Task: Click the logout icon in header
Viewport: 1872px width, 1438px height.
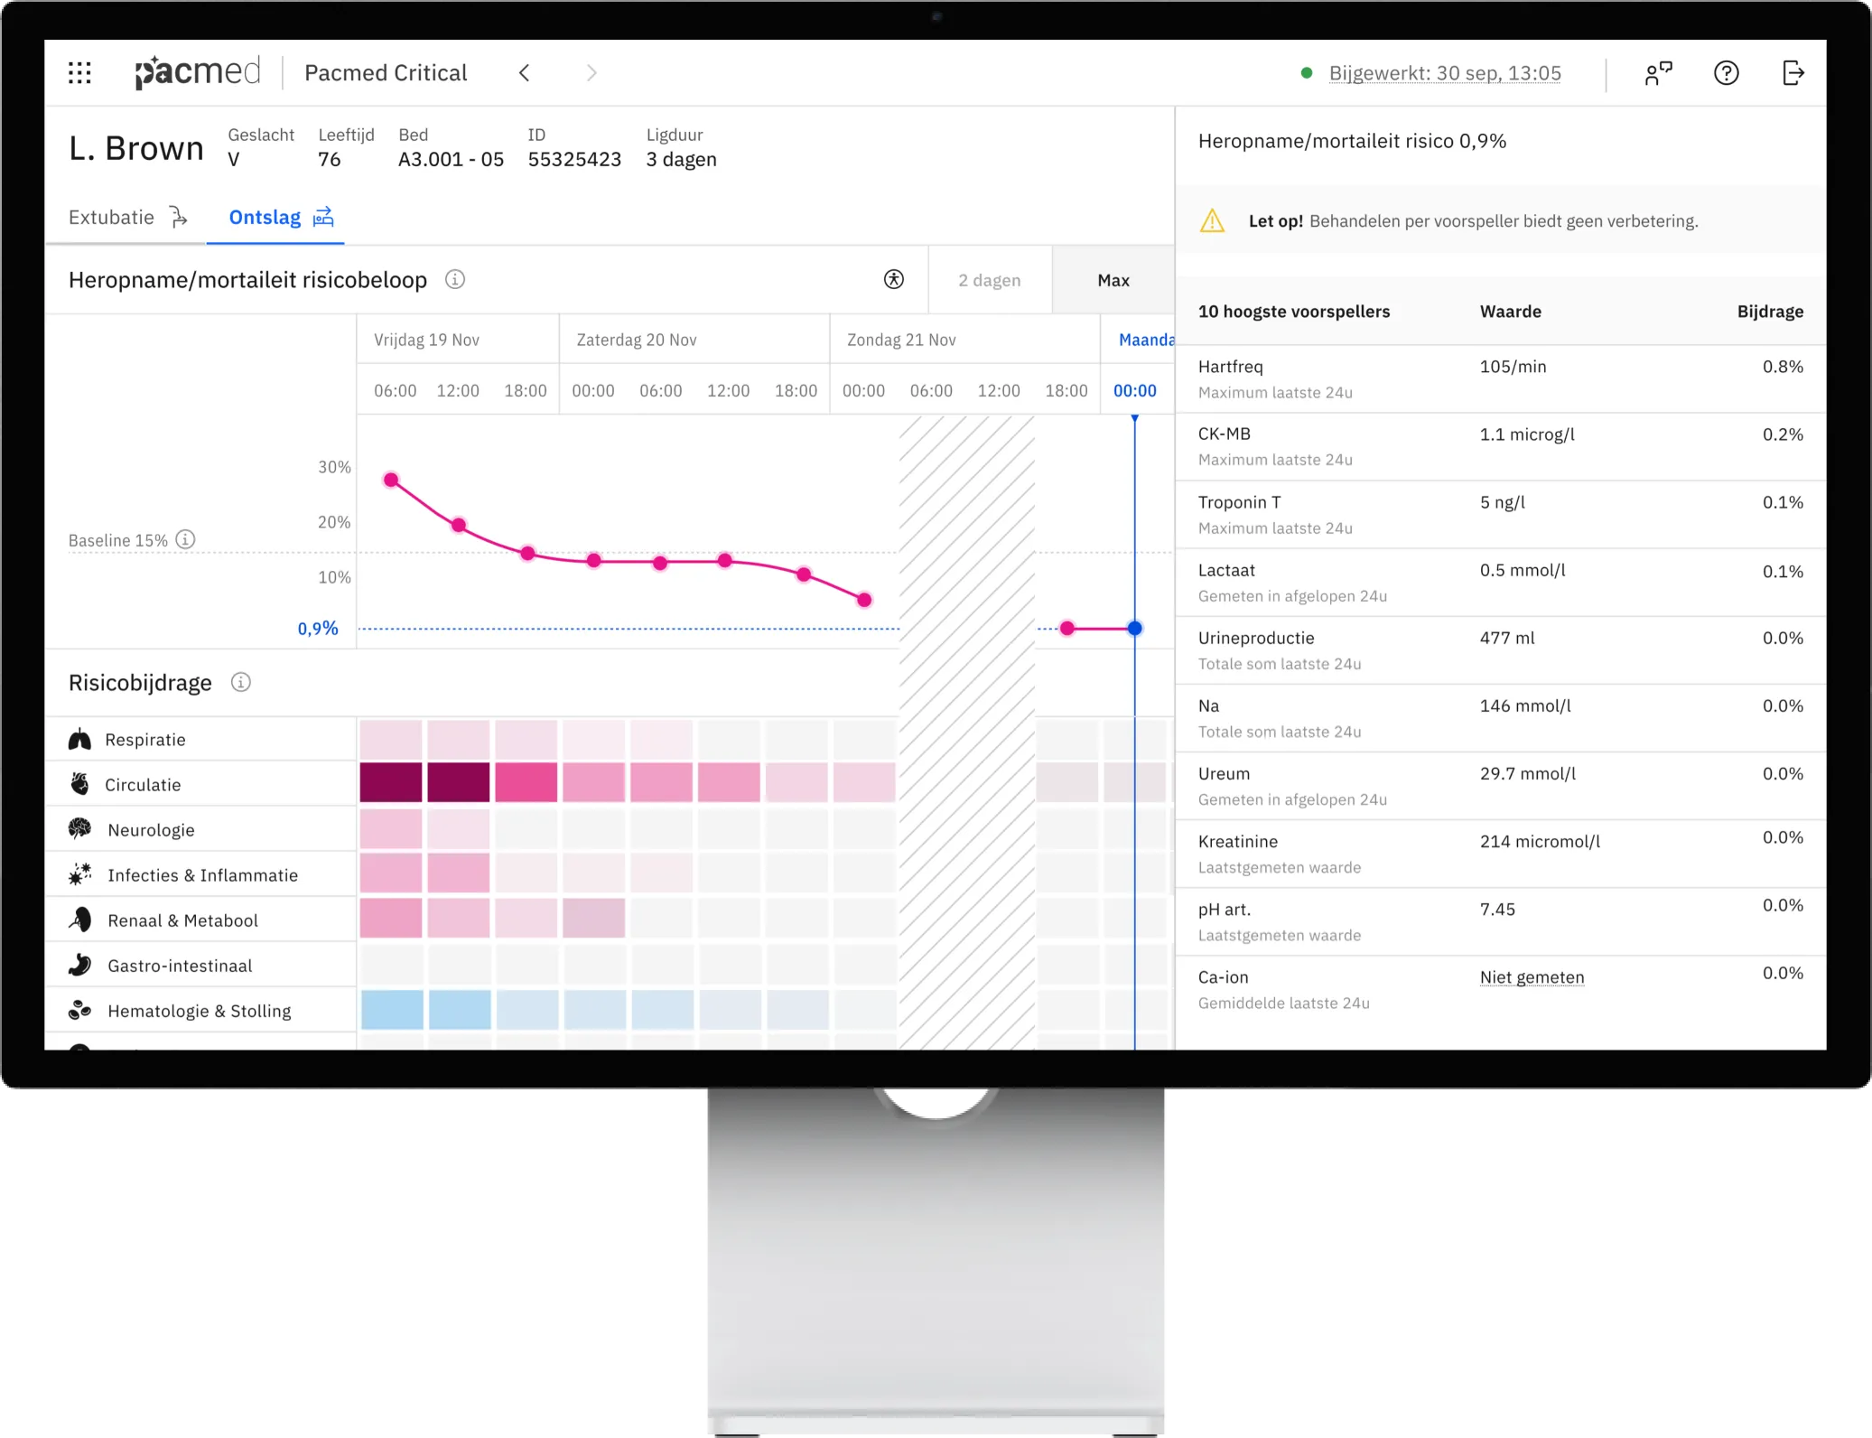Action: coord(1793,73)
